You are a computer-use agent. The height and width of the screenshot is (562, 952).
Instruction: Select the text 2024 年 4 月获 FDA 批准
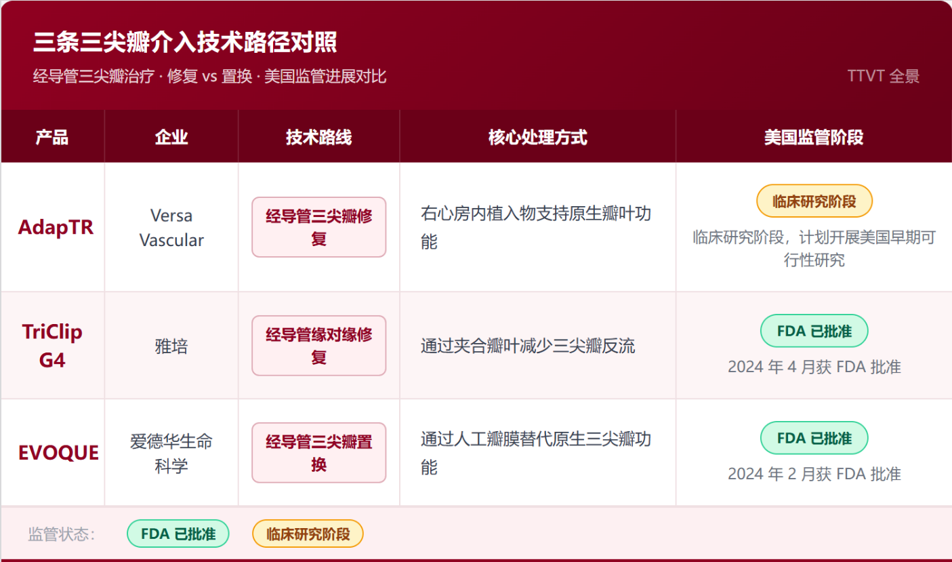click(x=814, y=367)
